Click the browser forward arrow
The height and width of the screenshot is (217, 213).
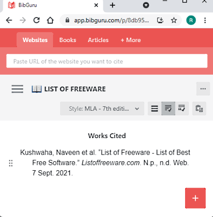[23, 20]
